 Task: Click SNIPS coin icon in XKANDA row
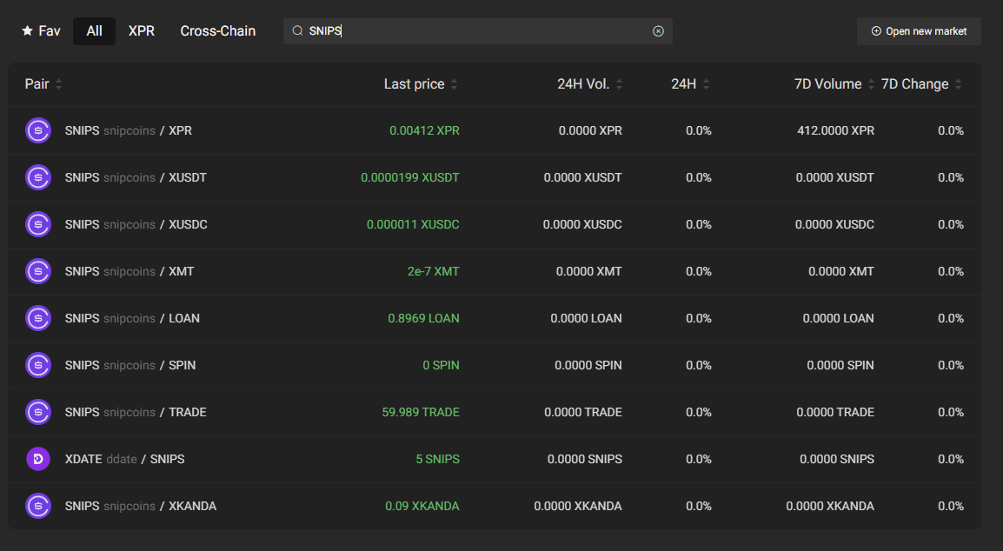(x=38, y=506)
